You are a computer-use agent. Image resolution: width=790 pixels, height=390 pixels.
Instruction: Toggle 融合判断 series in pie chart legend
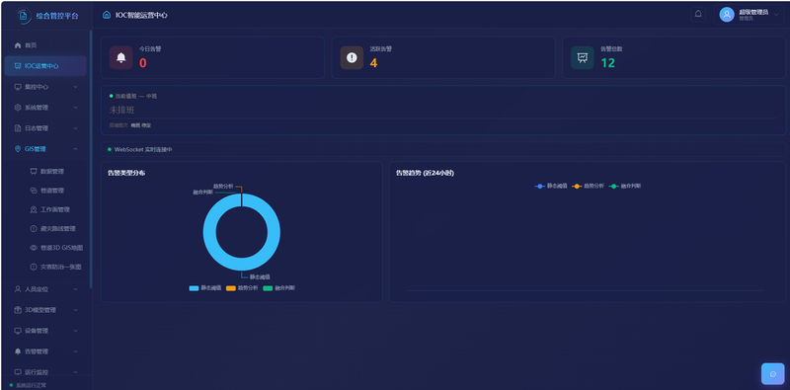click(279, 288)
